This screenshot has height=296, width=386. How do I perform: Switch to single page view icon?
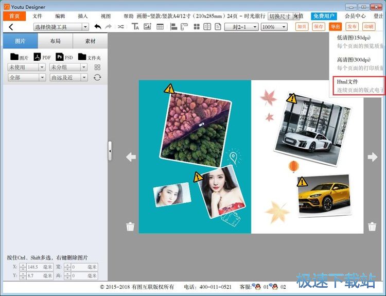click(x=218, y=27)
